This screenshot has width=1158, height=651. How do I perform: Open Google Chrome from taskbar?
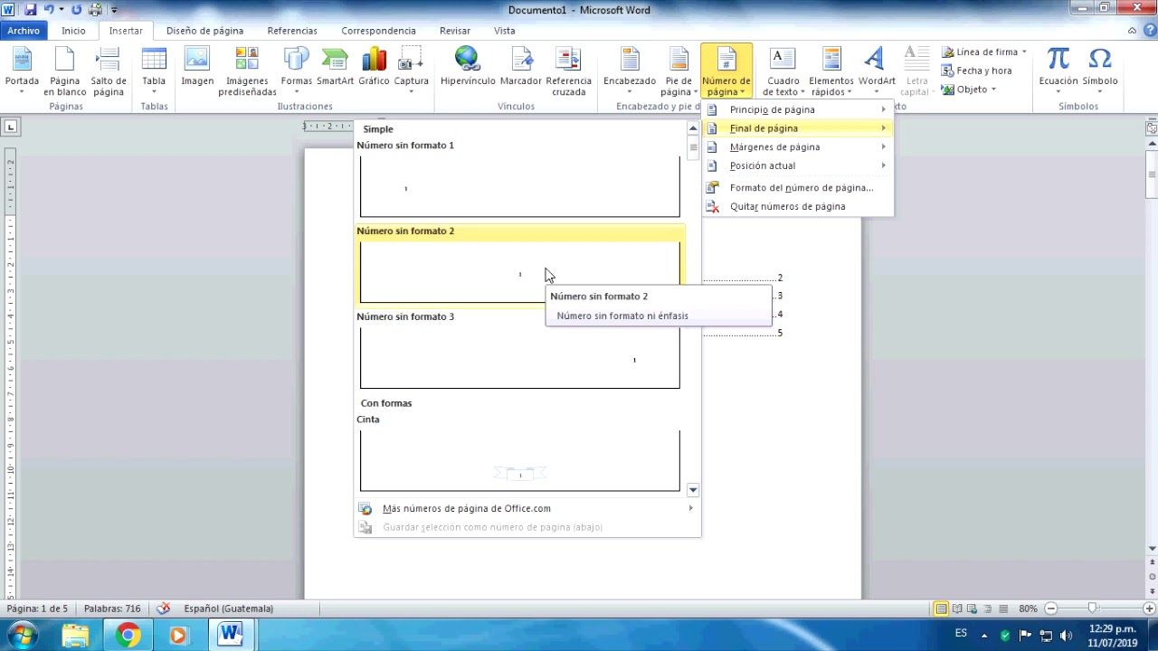128,636
